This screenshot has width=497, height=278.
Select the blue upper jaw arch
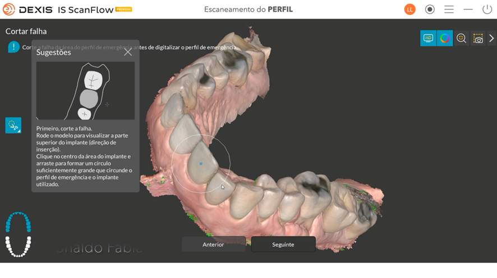pyautogui.click(x=18, y=222)
